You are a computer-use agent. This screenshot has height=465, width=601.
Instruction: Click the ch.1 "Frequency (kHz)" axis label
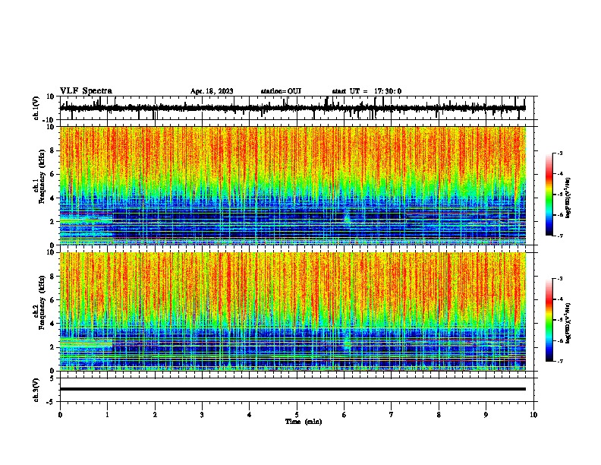pyautogui.click(x=42, y=176)
